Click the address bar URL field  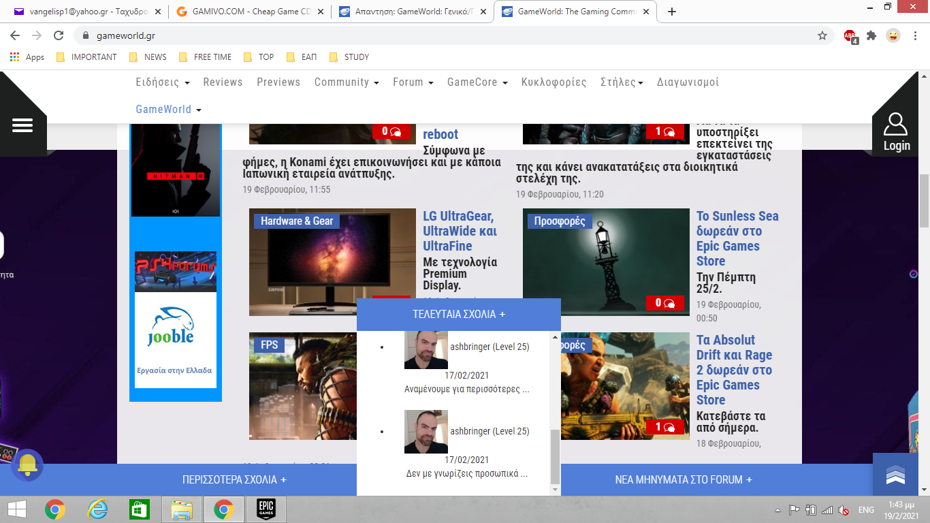pyautogui.click(x=449, y=35)
